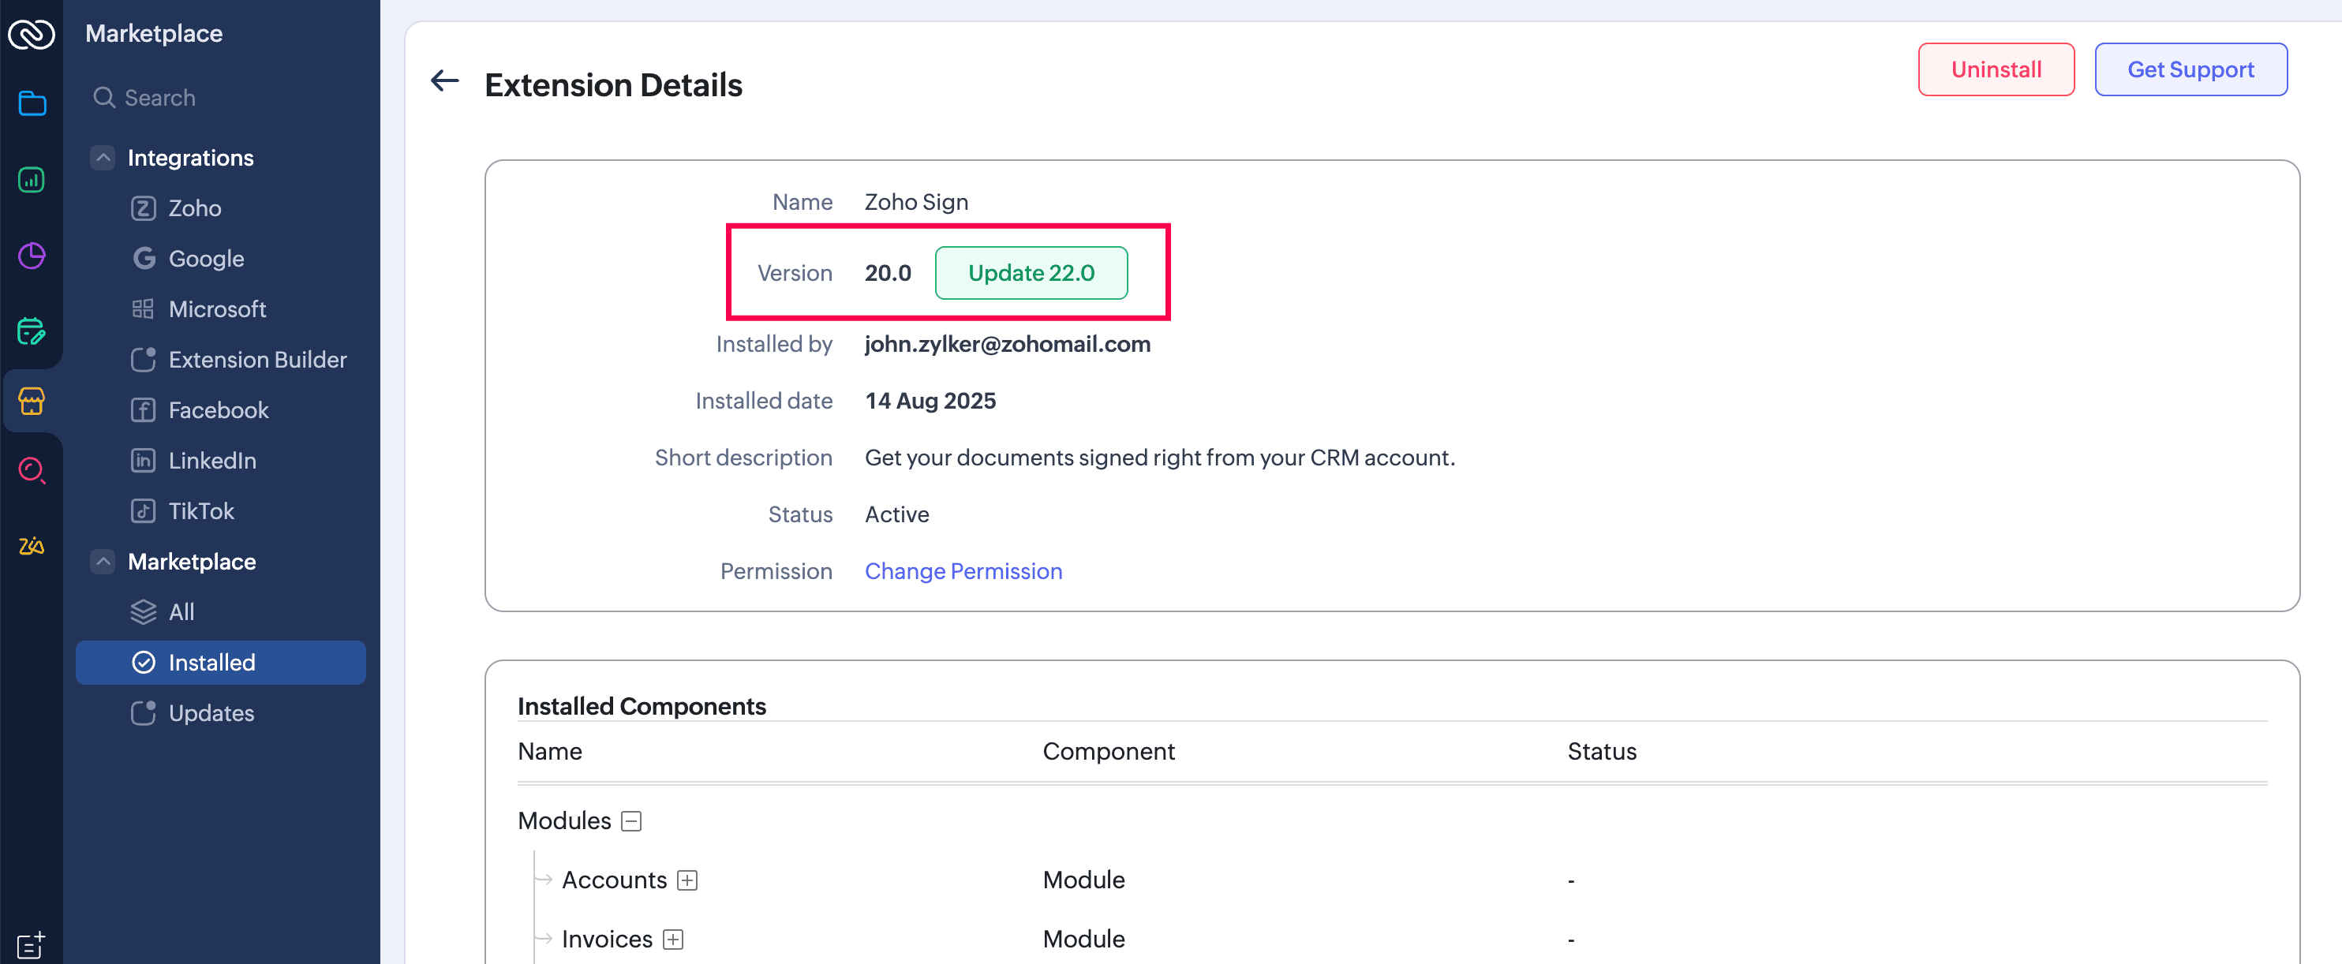Image resolution: width=2342 pixels, height=964 pixels.
Task: Collapse the Marketplace section chevron
Action: 103,562
